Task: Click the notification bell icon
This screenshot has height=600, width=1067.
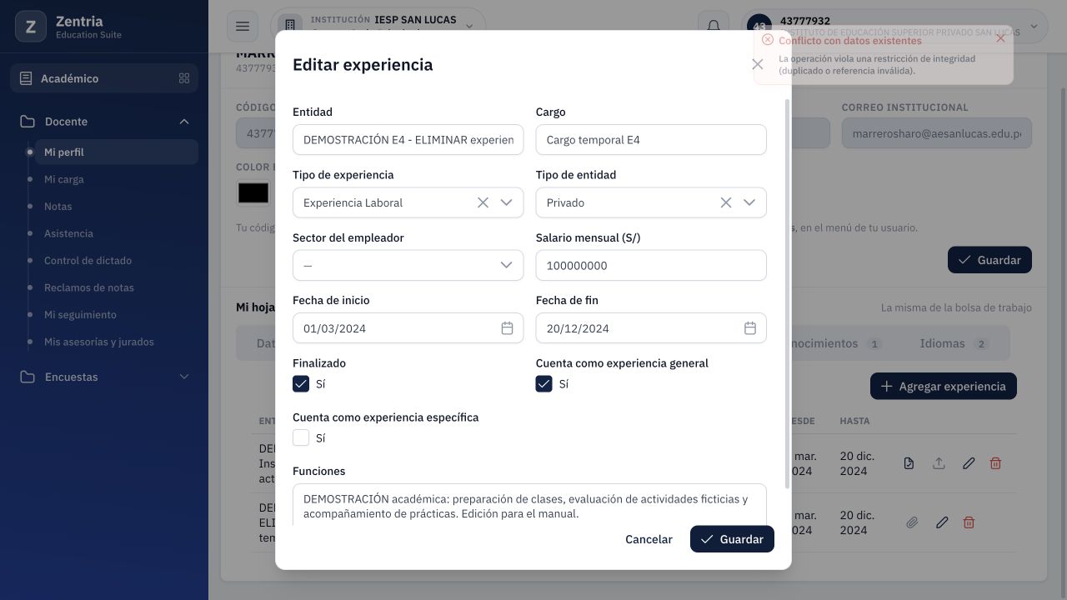Action: 714,26
